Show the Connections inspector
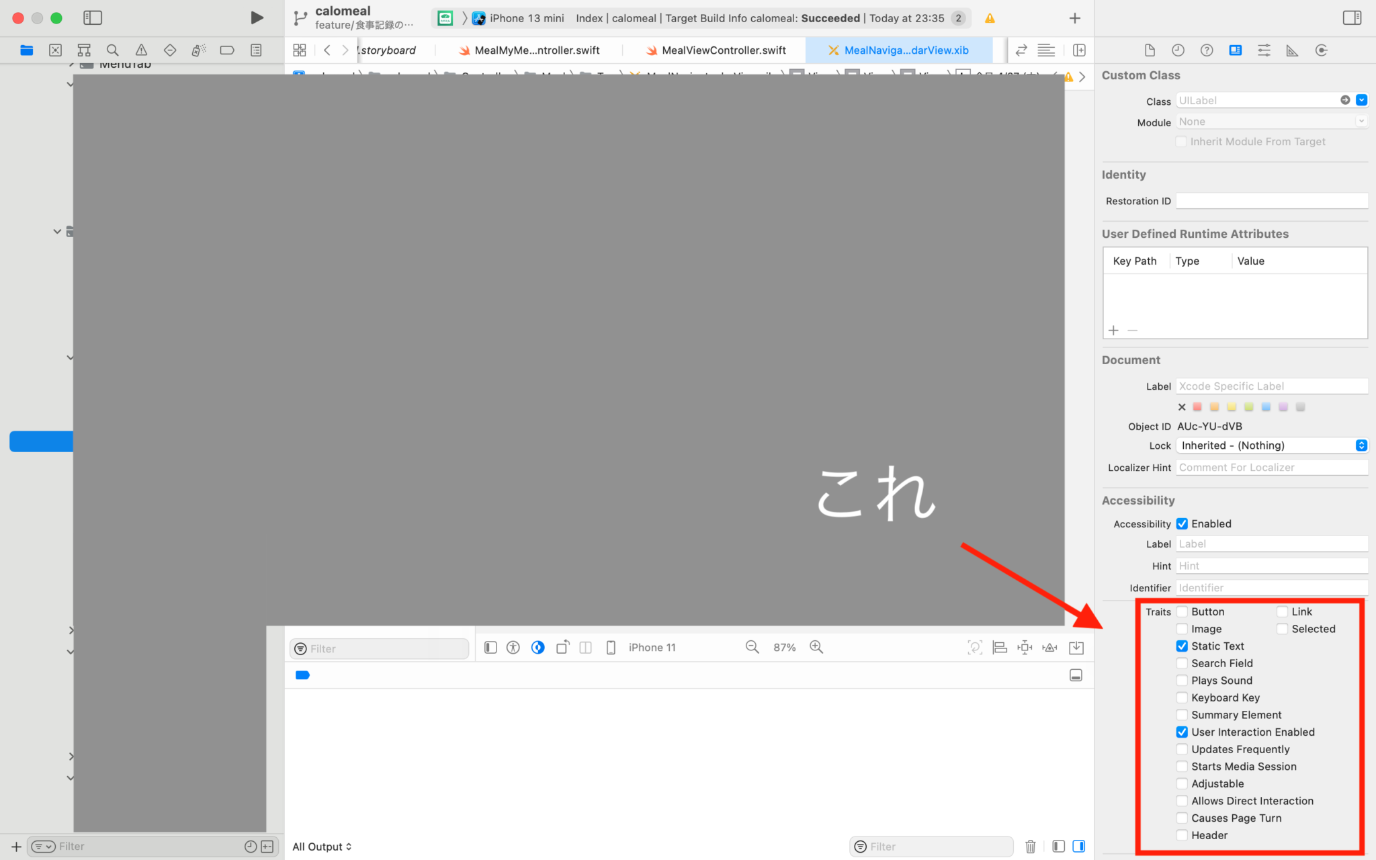 pyautogui.click(x=1321, y=50)
